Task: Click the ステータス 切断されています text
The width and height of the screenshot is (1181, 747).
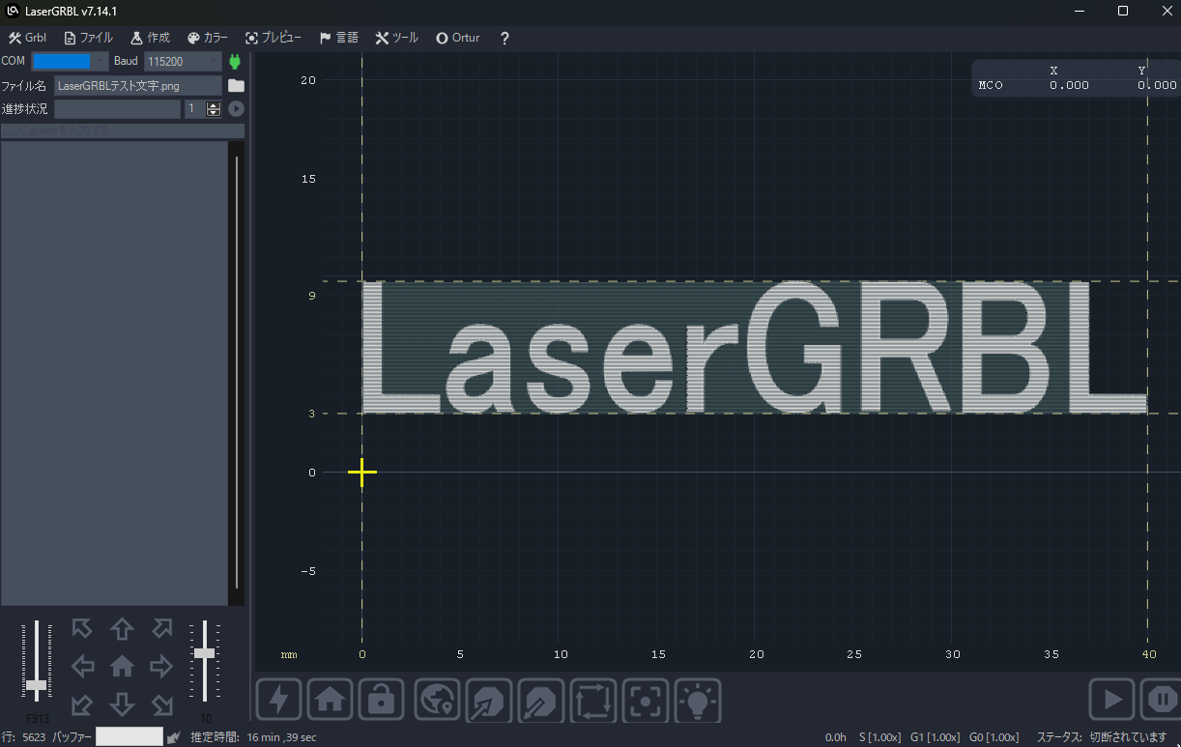Action: pos(1102,737)
